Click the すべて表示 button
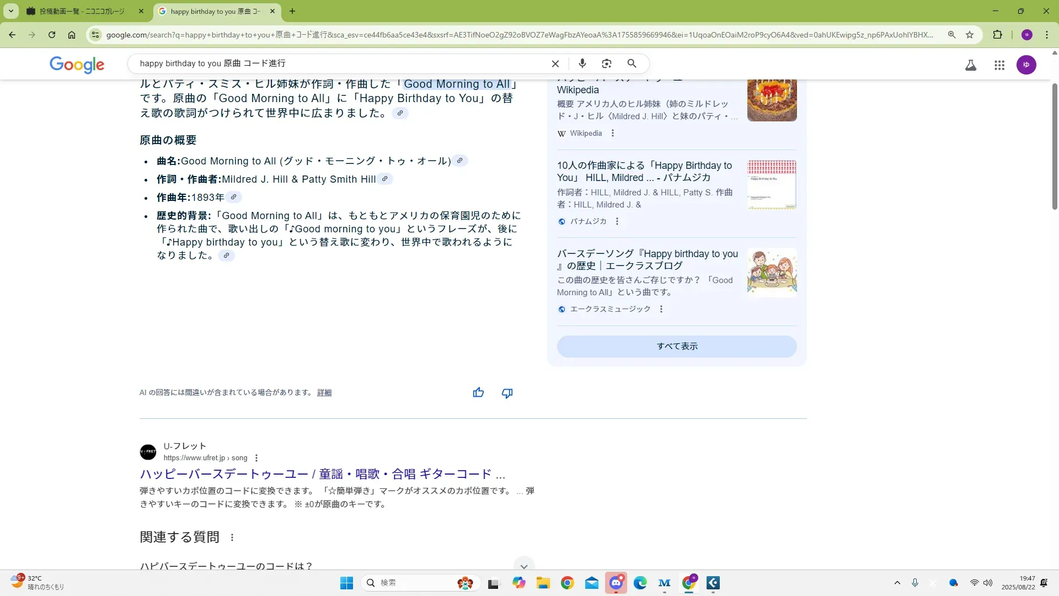Screen dimensions: 1059x596 tap(676, 346)
